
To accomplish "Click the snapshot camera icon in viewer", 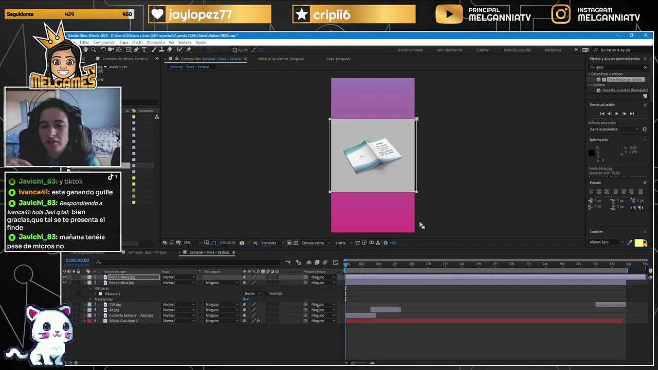I will 242,243.
